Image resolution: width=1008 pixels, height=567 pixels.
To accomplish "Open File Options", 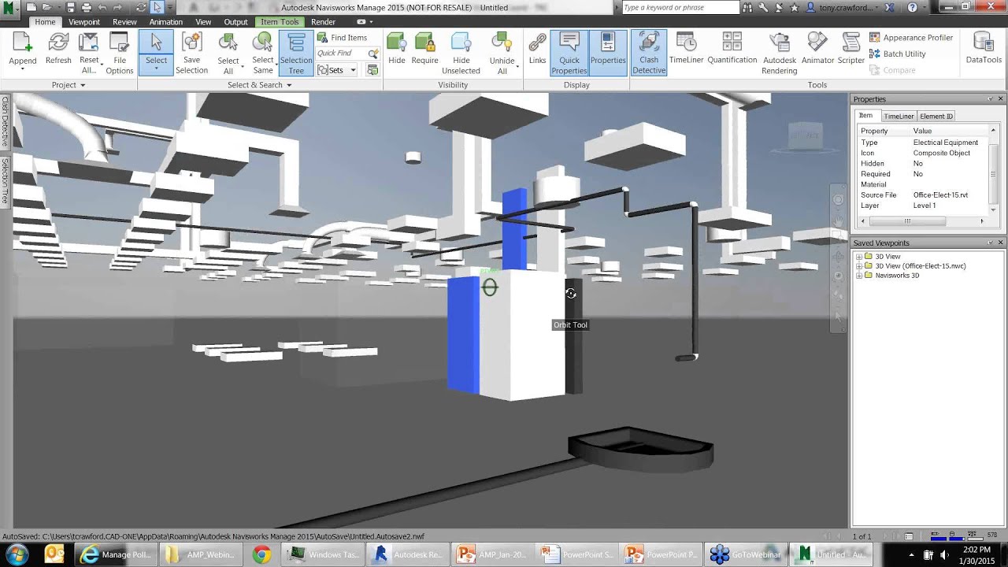I will pyautogui.click(x=120, y=54).
